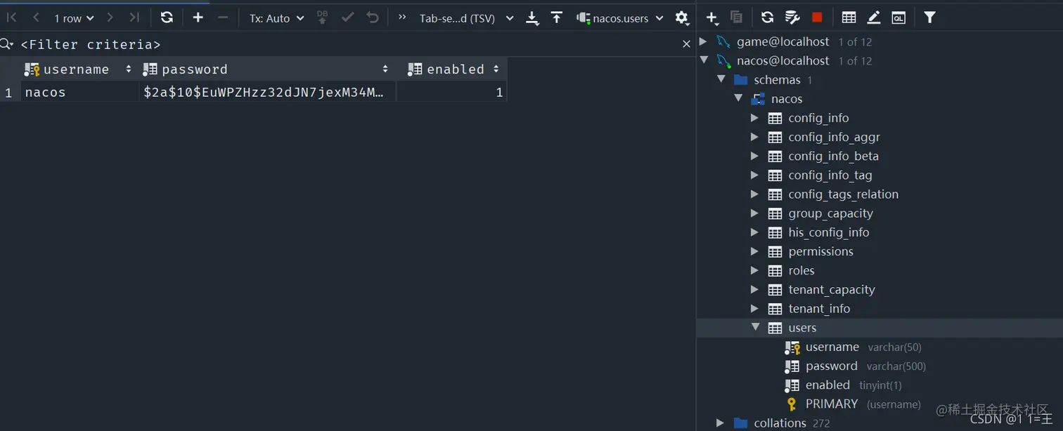Select row number 1 in the row gutter
This screenshot has width=1063, height=431.
(x=9, y=92)
